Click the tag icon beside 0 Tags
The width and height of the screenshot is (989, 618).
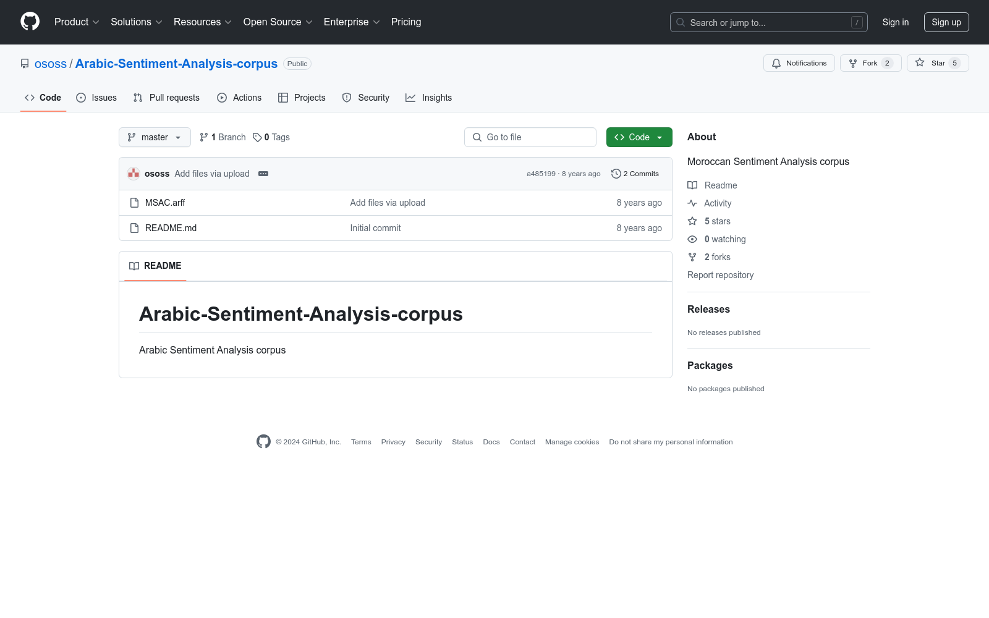point(257,137)
